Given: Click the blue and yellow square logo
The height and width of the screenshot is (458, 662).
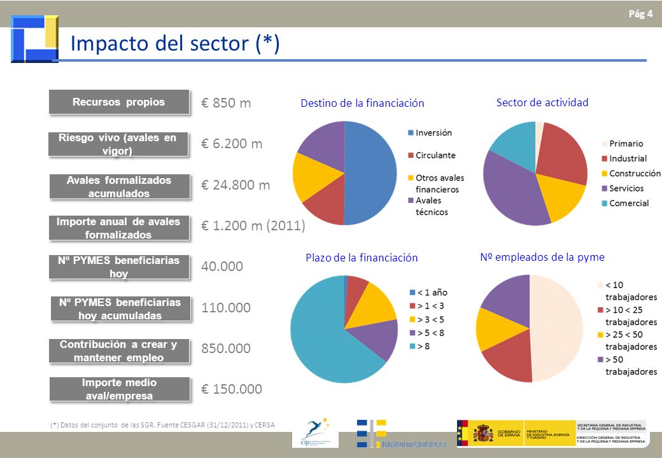Looking at the screenshot, I should 34,39.
